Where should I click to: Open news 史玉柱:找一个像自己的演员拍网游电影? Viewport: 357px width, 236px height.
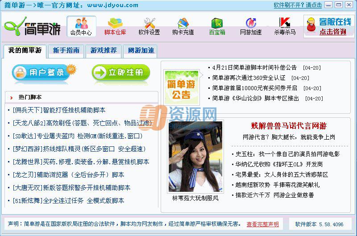pos(287,154)
